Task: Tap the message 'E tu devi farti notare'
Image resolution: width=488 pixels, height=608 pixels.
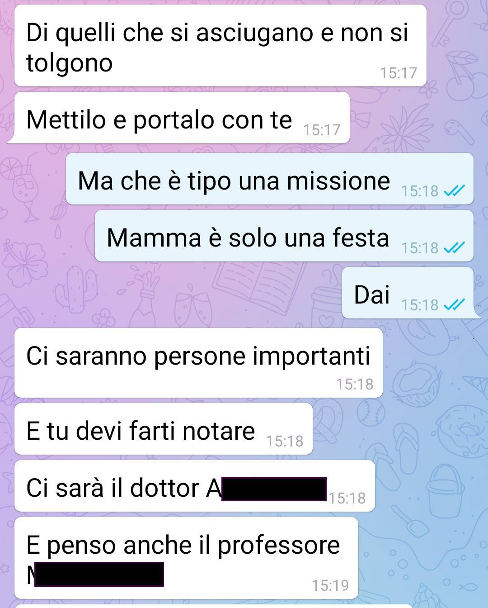Action: (x=164, y=429)
